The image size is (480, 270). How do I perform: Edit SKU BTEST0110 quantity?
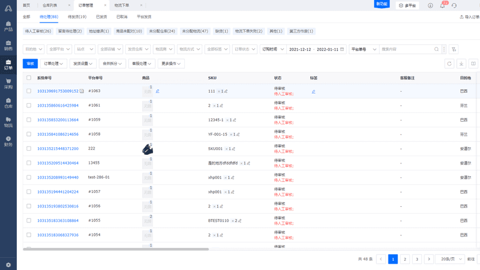tap(239, 221)
